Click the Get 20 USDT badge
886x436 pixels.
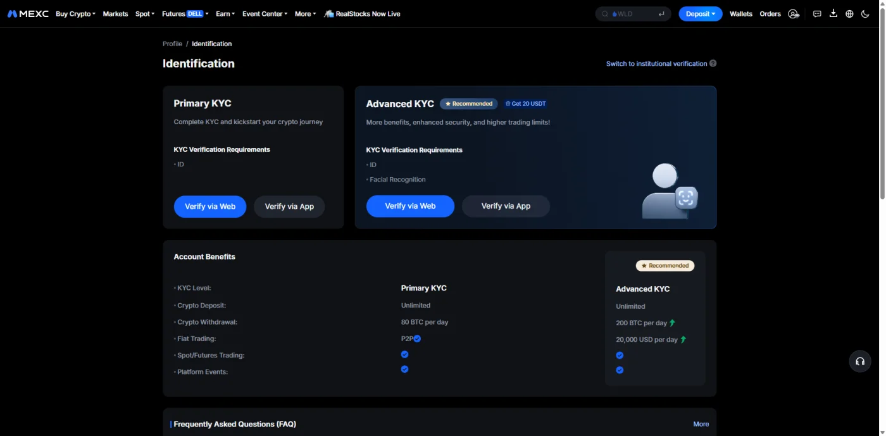(526, 104)
